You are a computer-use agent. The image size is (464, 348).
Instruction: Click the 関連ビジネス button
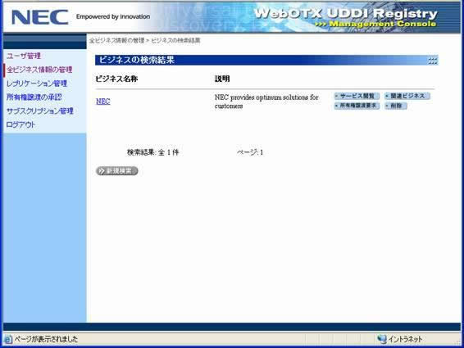407,96
